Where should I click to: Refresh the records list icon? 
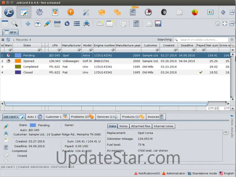point(8,40)
